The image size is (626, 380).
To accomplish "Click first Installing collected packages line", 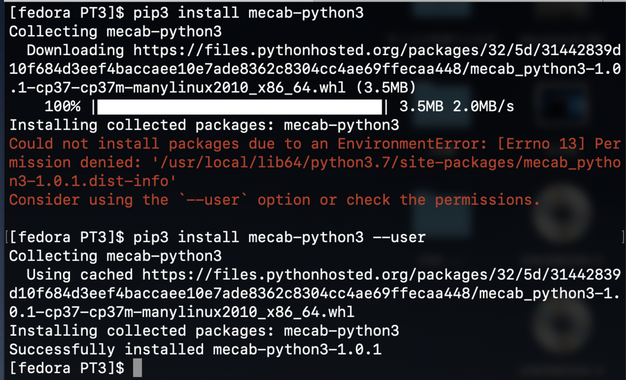I will tap(204, 125).
